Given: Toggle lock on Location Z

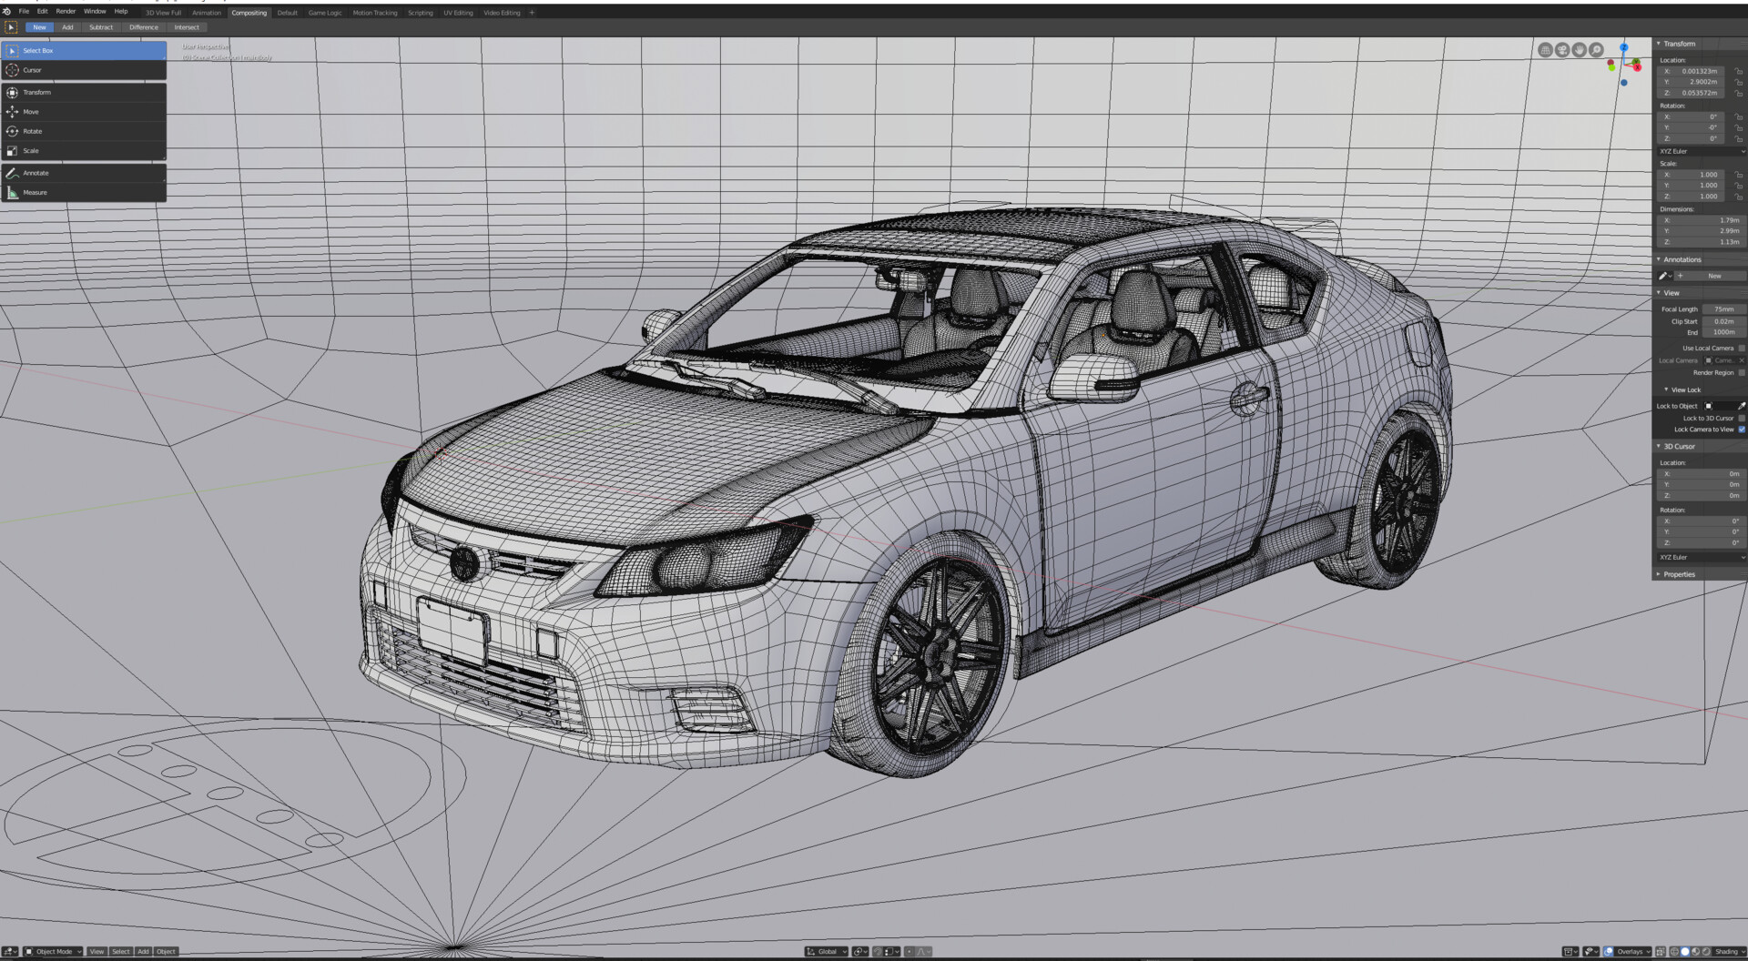Looking at the screenshot, I should pyautogui.click(x=1738, y=93).
